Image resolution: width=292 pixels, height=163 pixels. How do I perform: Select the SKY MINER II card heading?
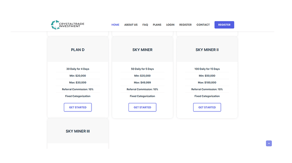pos(207,50)
